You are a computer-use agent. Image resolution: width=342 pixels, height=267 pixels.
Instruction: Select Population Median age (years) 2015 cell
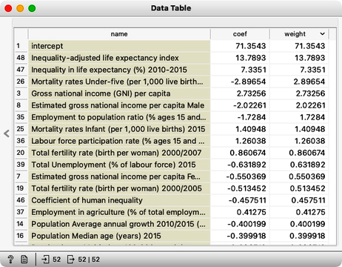coord(119,236)
